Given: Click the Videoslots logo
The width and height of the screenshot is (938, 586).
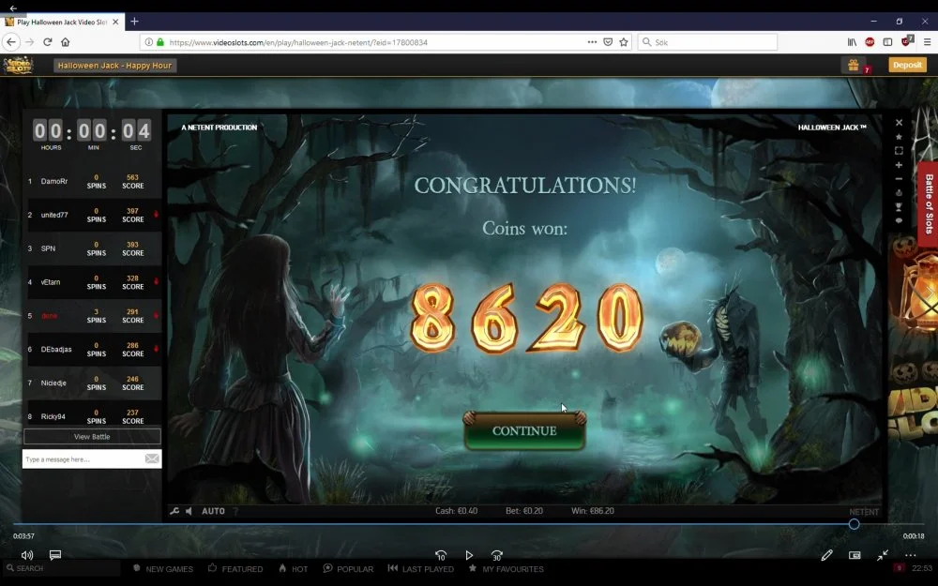Looking at the screenshot, I should pyautogui.click(x=19, y=65).
